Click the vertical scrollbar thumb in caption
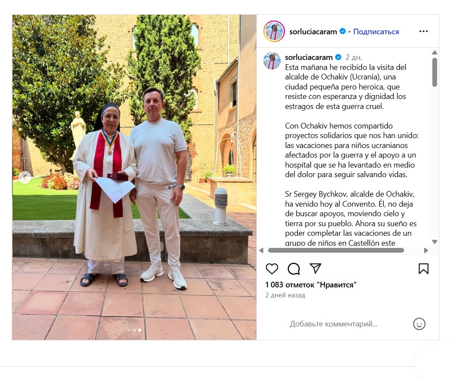Viewport: 451px width, 379px height. point(434,72)
